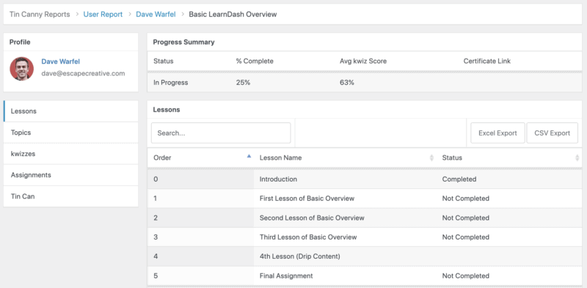Click the 63% average kwiz score

[346, 83]
